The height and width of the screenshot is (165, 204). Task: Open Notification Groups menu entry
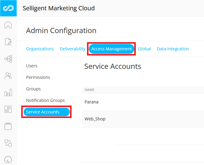pos(45,100)
